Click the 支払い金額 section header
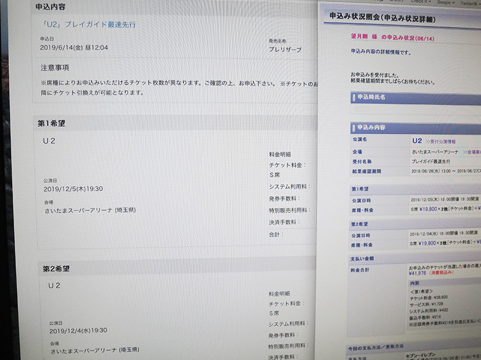The image size is (481, 360). click(362, 259)
